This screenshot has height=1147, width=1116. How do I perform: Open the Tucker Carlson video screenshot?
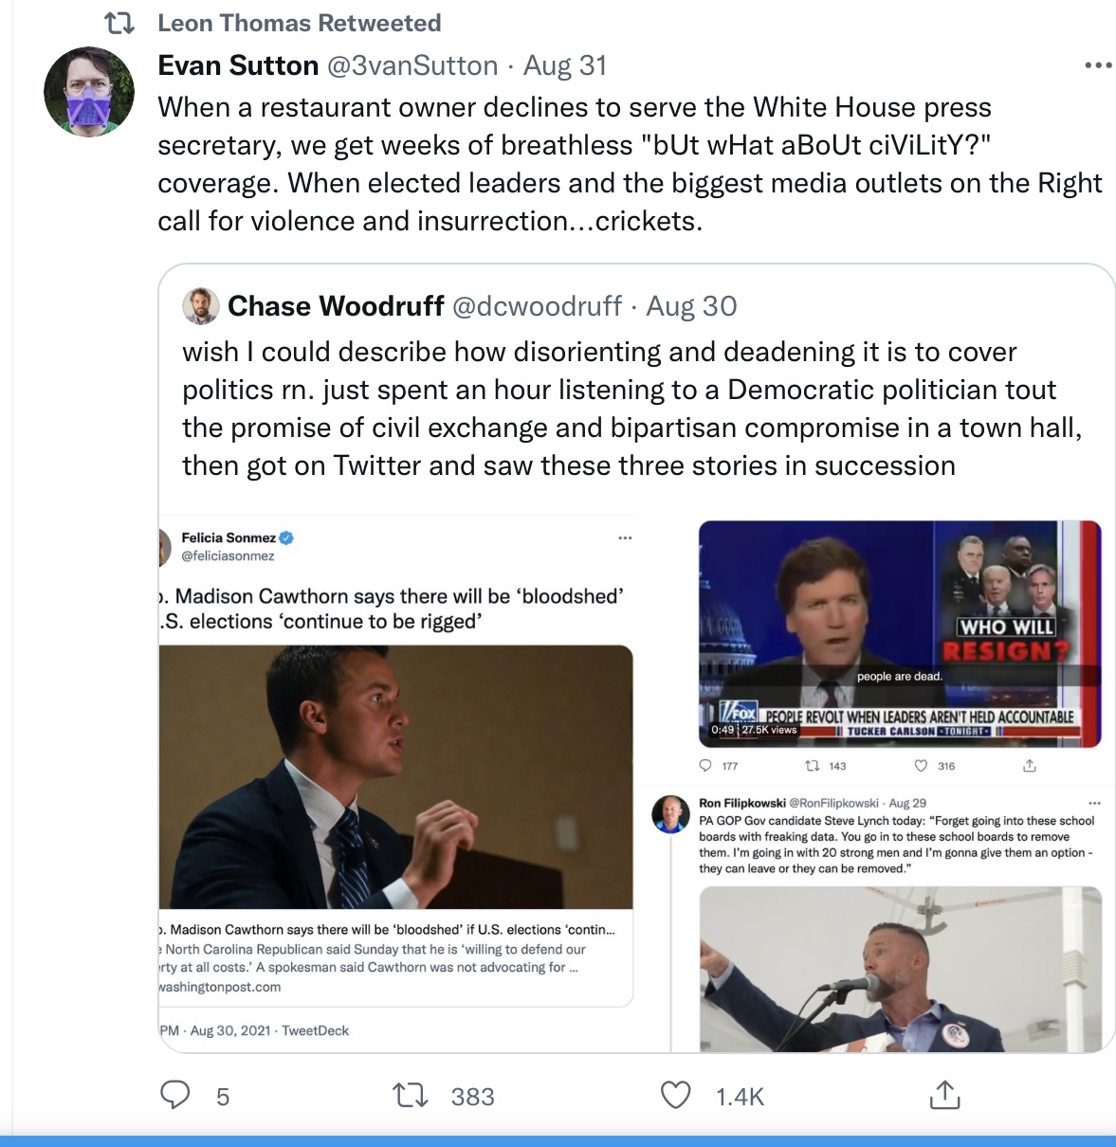(900, 634)
